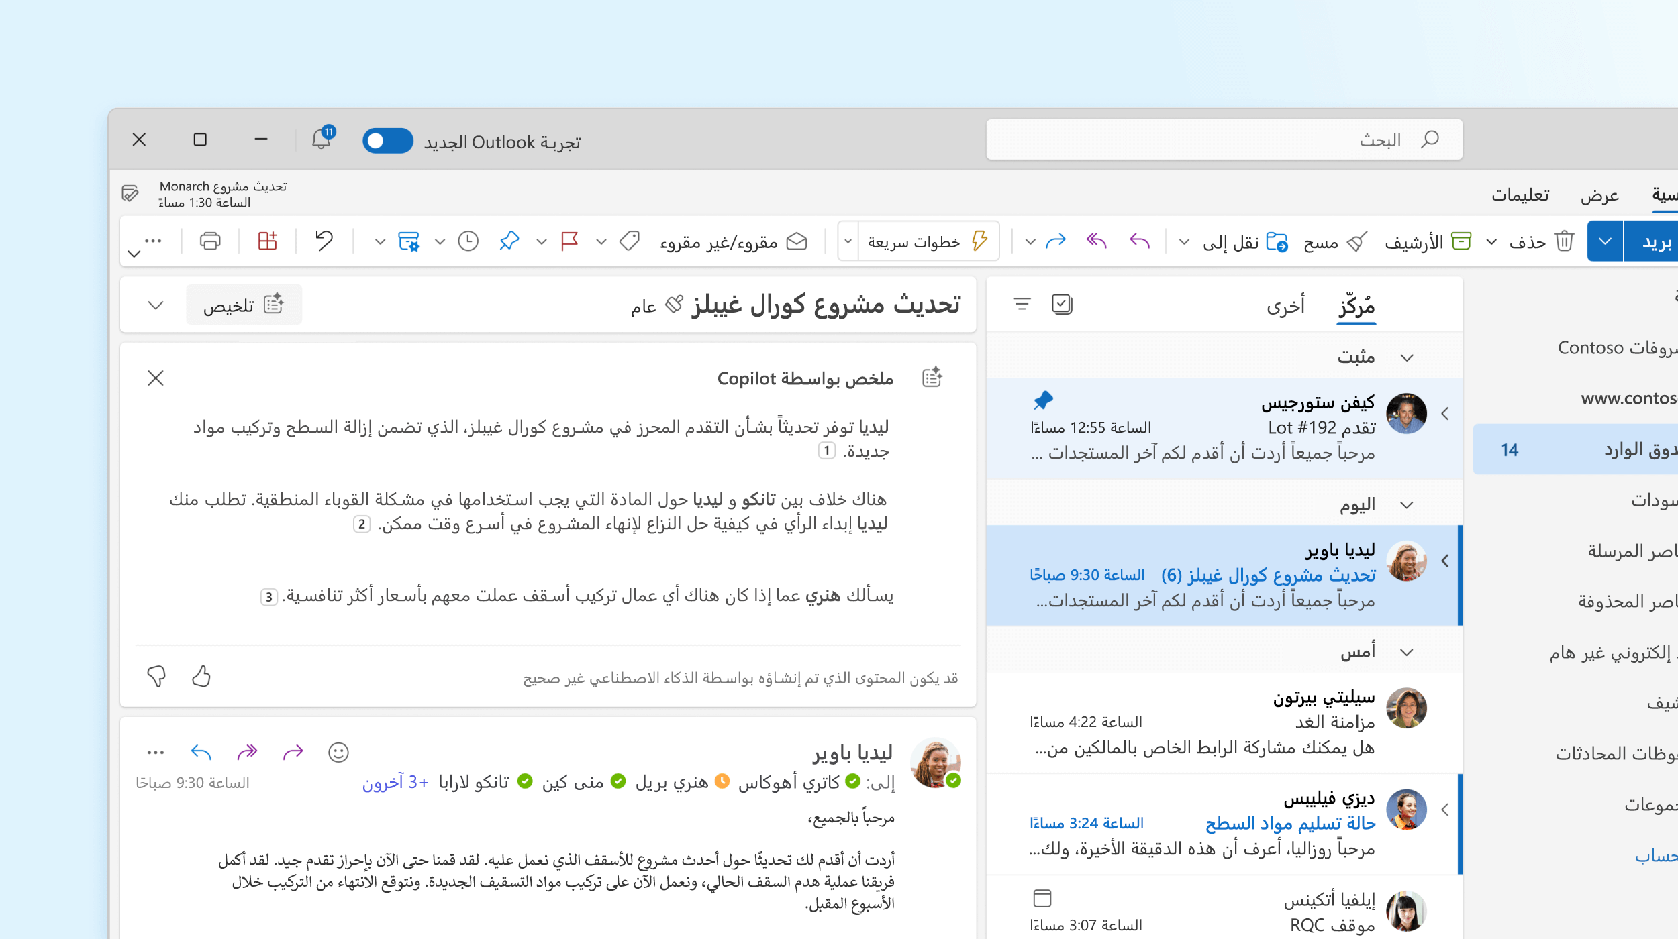Screen dimensions: 1678x939
Task: Give thumbs up to Copilot summary
Action: pyautogui.click(x=201, y=676)
